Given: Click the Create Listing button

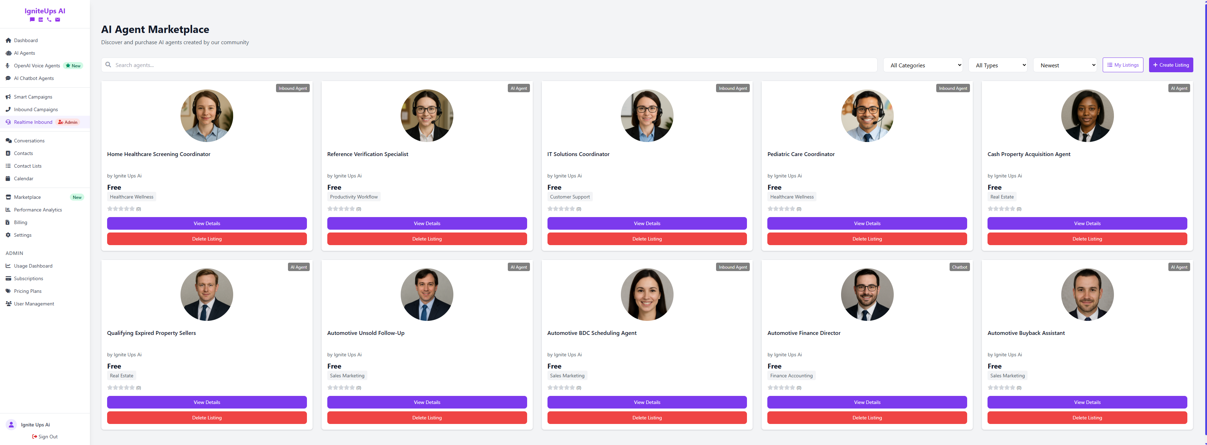Looking at the screenshot, I should click(x=1171, y=65).
